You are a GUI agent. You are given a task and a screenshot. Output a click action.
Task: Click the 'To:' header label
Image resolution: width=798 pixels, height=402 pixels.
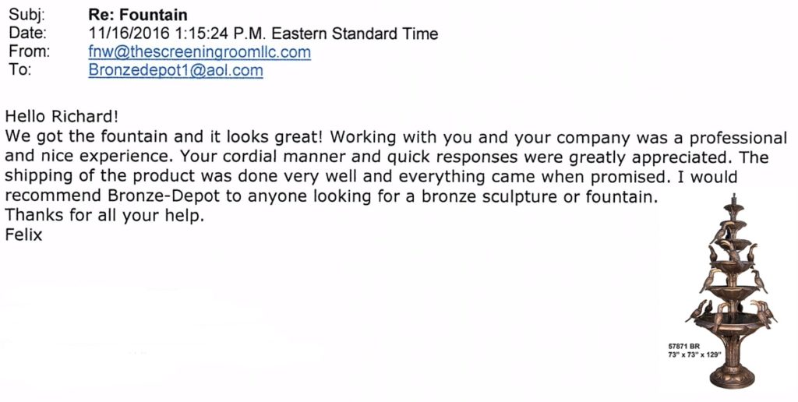point(19,70)
